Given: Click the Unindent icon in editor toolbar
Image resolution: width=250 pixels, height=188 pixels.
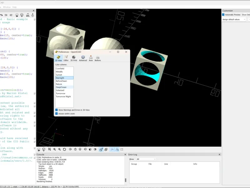Looking at the screenshot, I should 6,15.
